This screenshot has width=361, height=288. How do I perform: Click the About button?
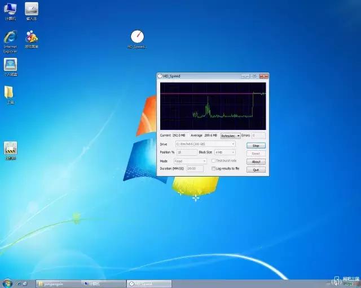pyautogui.click(x=256, y=161)
